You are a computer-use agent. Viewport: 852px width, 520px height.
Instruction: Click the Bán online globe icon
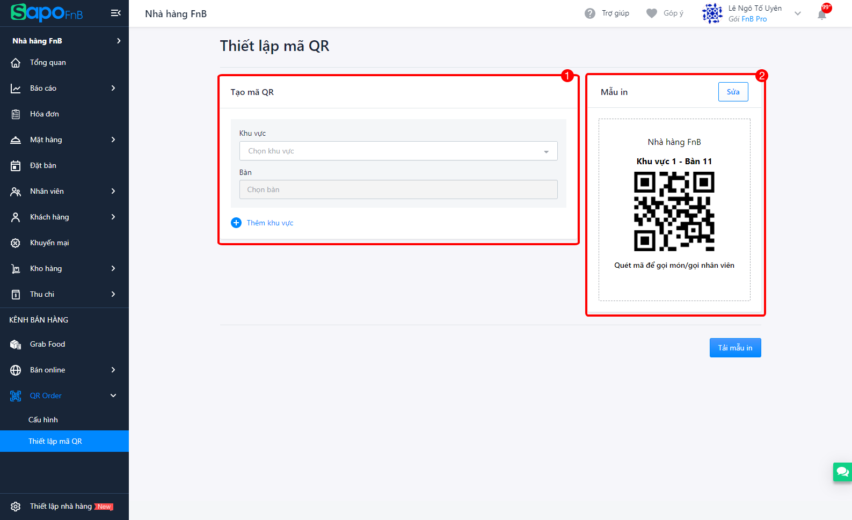point(16,370)
